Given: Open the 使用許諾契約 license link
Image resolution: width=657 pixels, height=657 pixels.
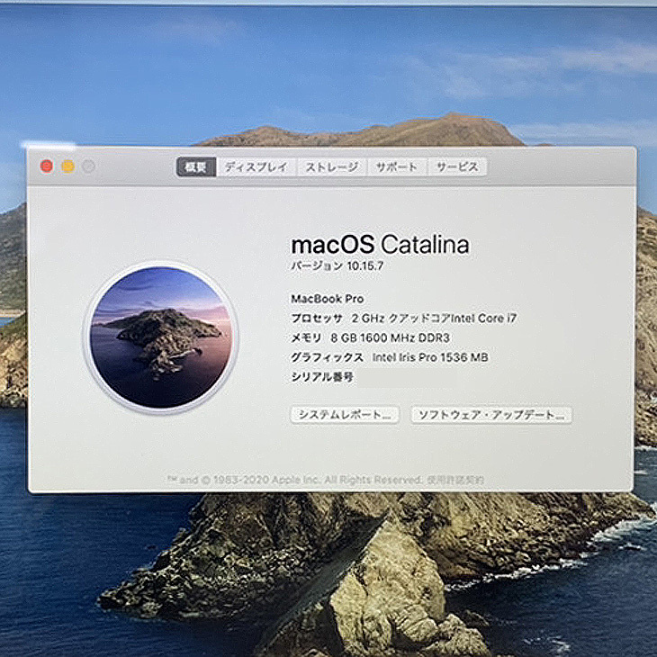Looking at the screenshot, I should pyautogui.click(x=455, y=480).
